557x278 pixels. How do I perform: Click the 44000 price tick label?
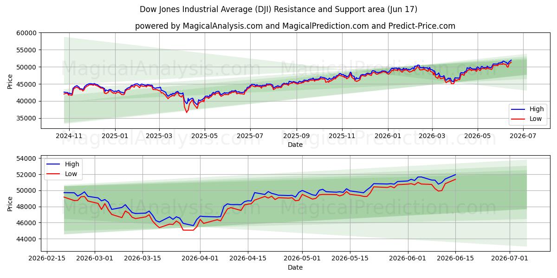[x=27, y=239]
